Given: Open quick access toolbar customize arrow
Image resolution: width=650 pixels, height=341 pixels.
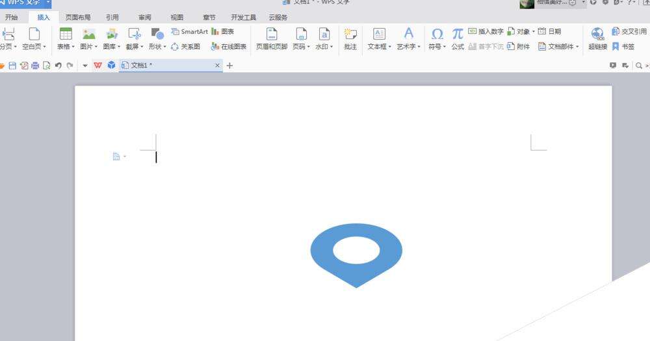Looking at the screenshot, I should (x=85, y=66).
